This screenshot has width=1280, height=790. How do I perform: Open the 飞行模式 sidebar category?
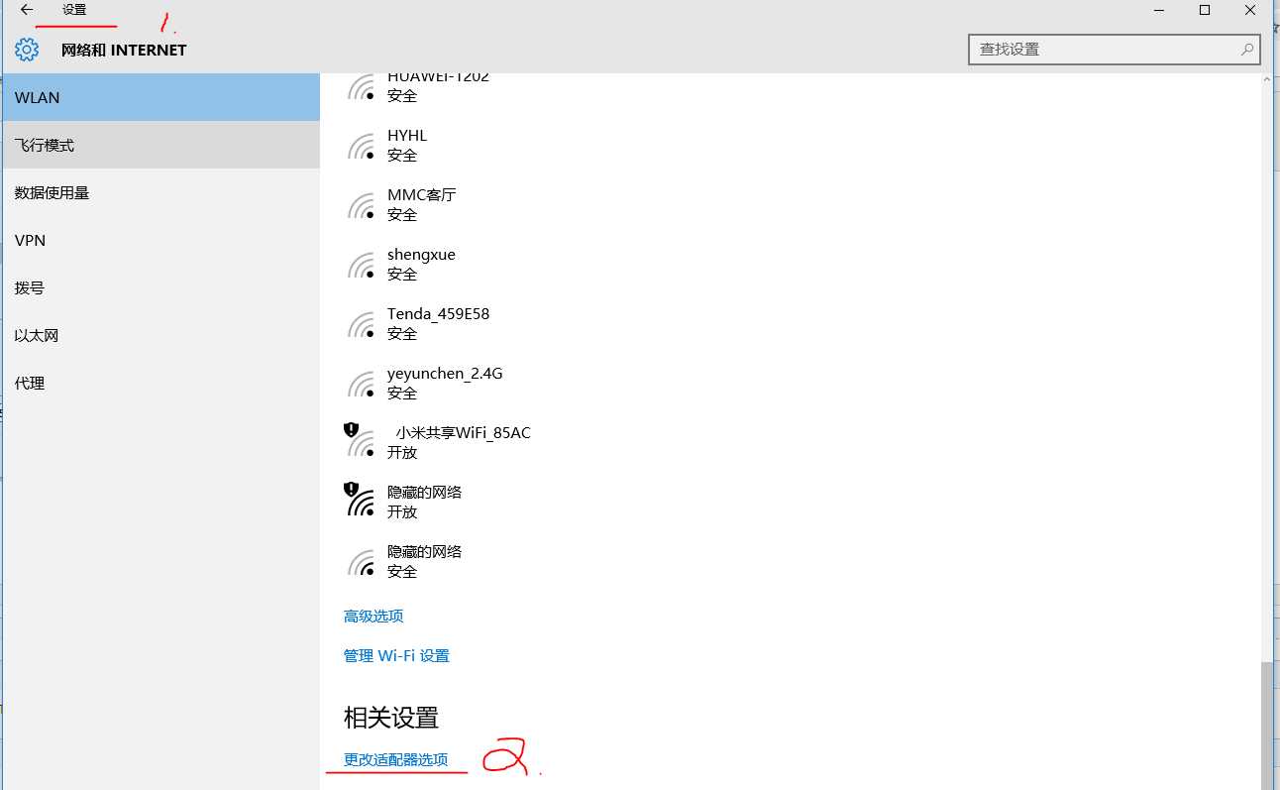click(x=160, y=145)
